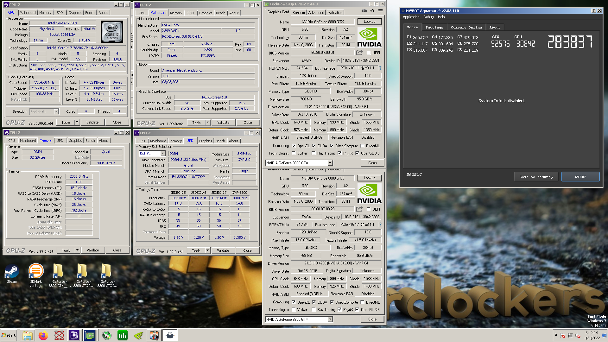Click the green bar-chart taskbar icon
Viewport: 608px width, 342px height.
pyautogui.click(x=123, y=335)
